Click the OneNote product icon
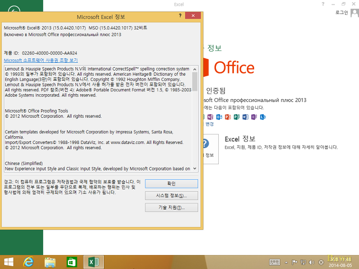The image size is (359, 269). pos(210,117)
